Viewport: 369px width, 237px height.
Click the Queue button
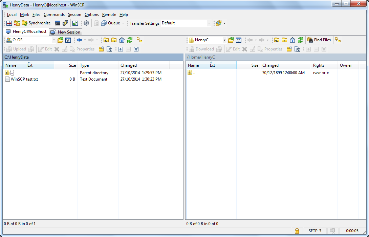tap(111, 23)
